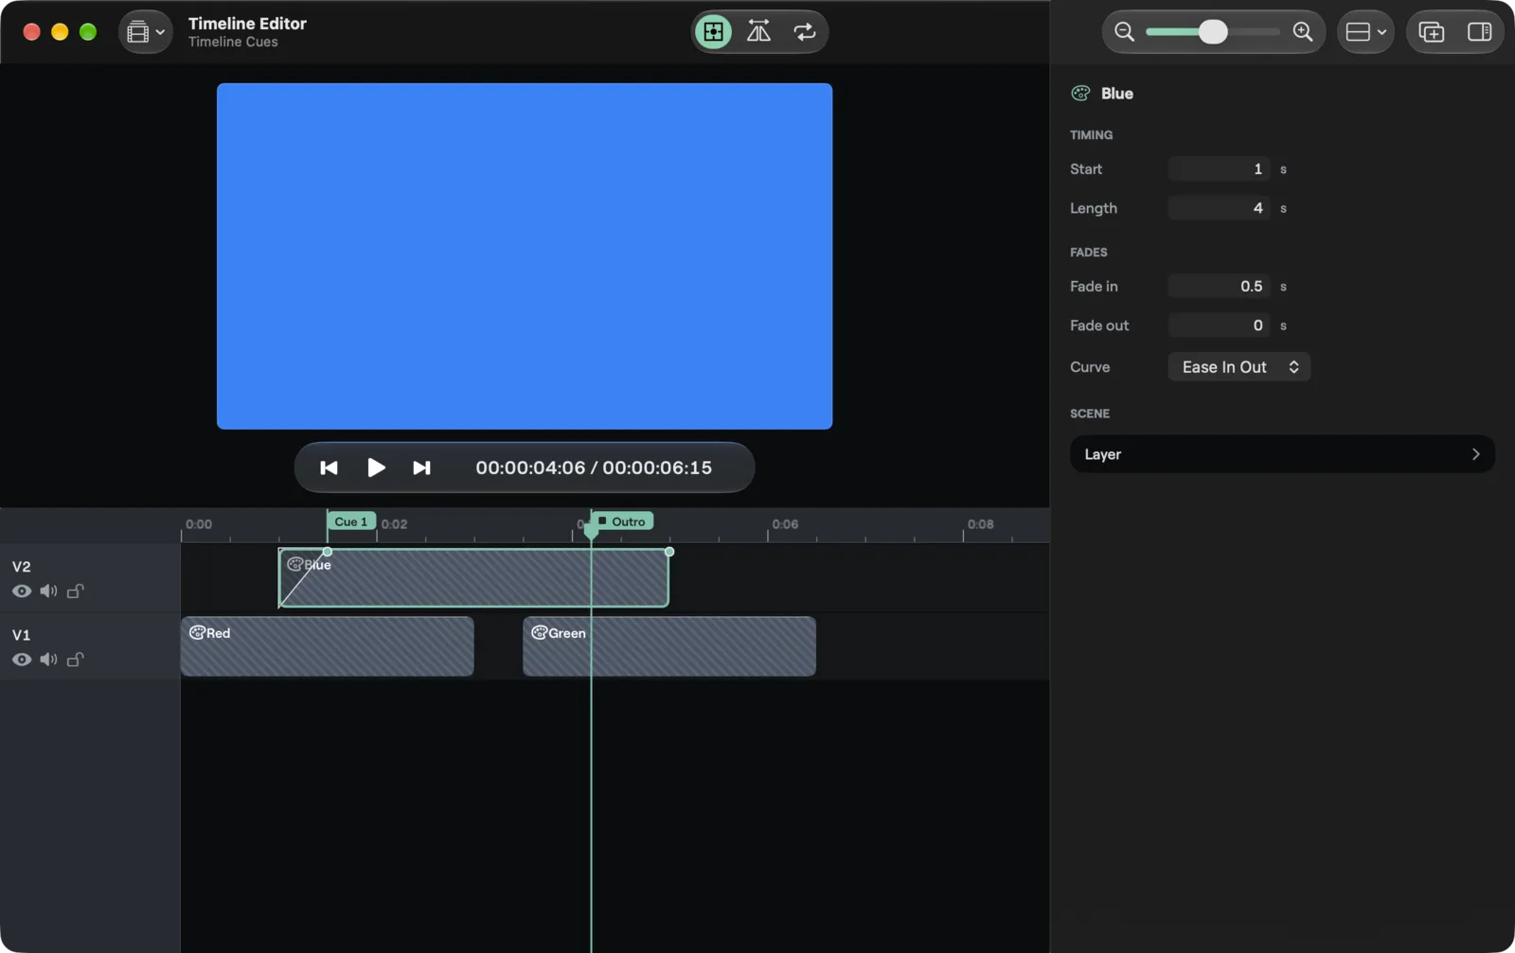This screenshot has width=1515, height=953.
Task: Click the project filmstrip icon
Action: click(138, 32)
